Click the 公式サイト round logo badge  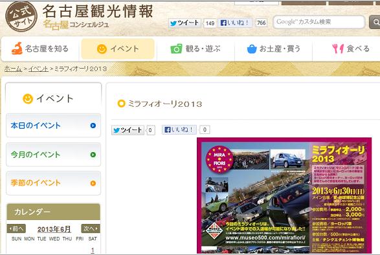click(21, 16)
